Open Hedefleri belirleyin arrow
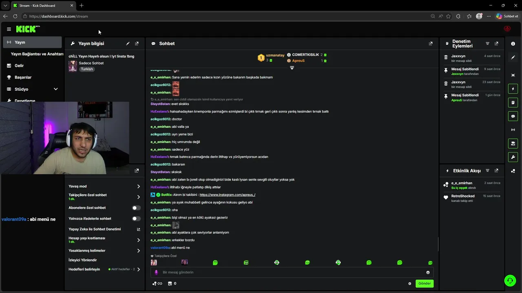This screenshot has width=522, height=293. 139,269
